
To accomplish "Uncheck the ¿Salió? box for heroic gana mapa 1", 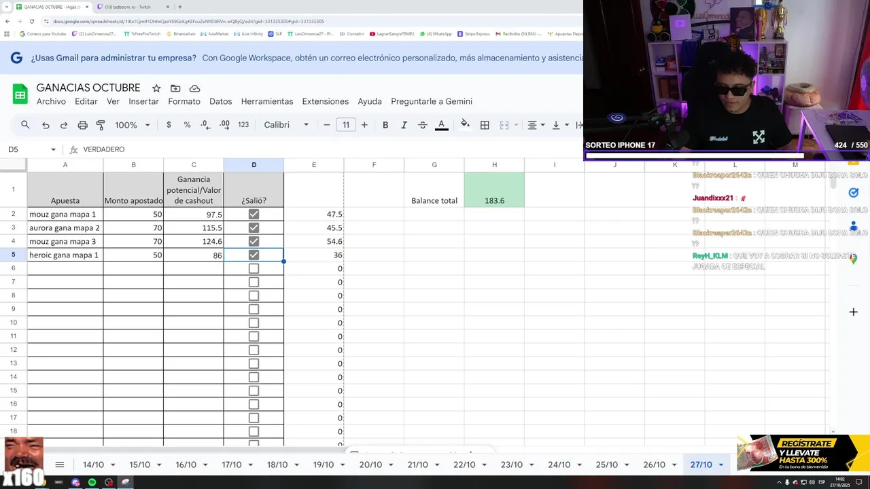I will click(254, 255).
